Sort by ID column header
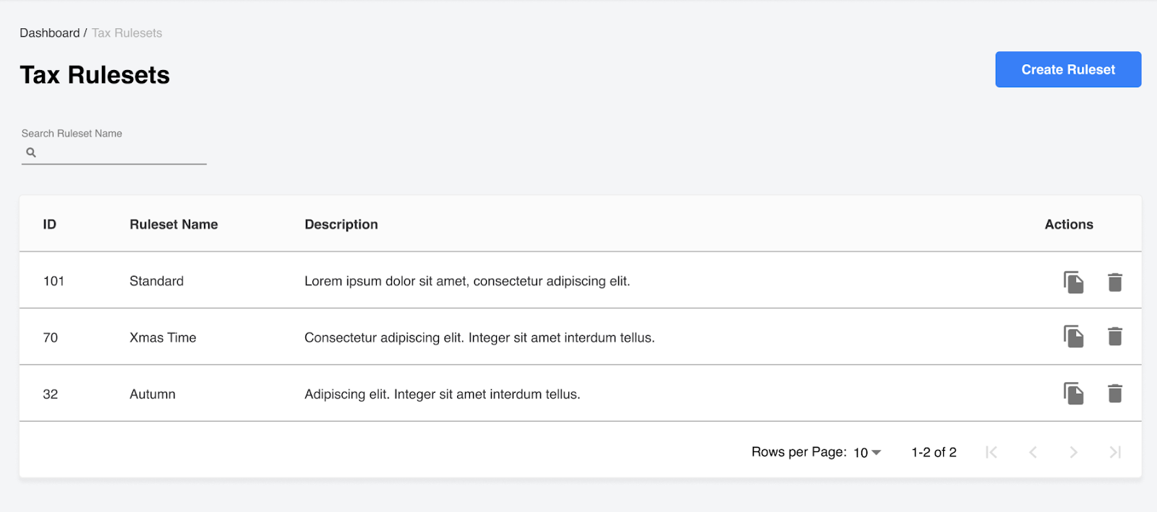 49,225
